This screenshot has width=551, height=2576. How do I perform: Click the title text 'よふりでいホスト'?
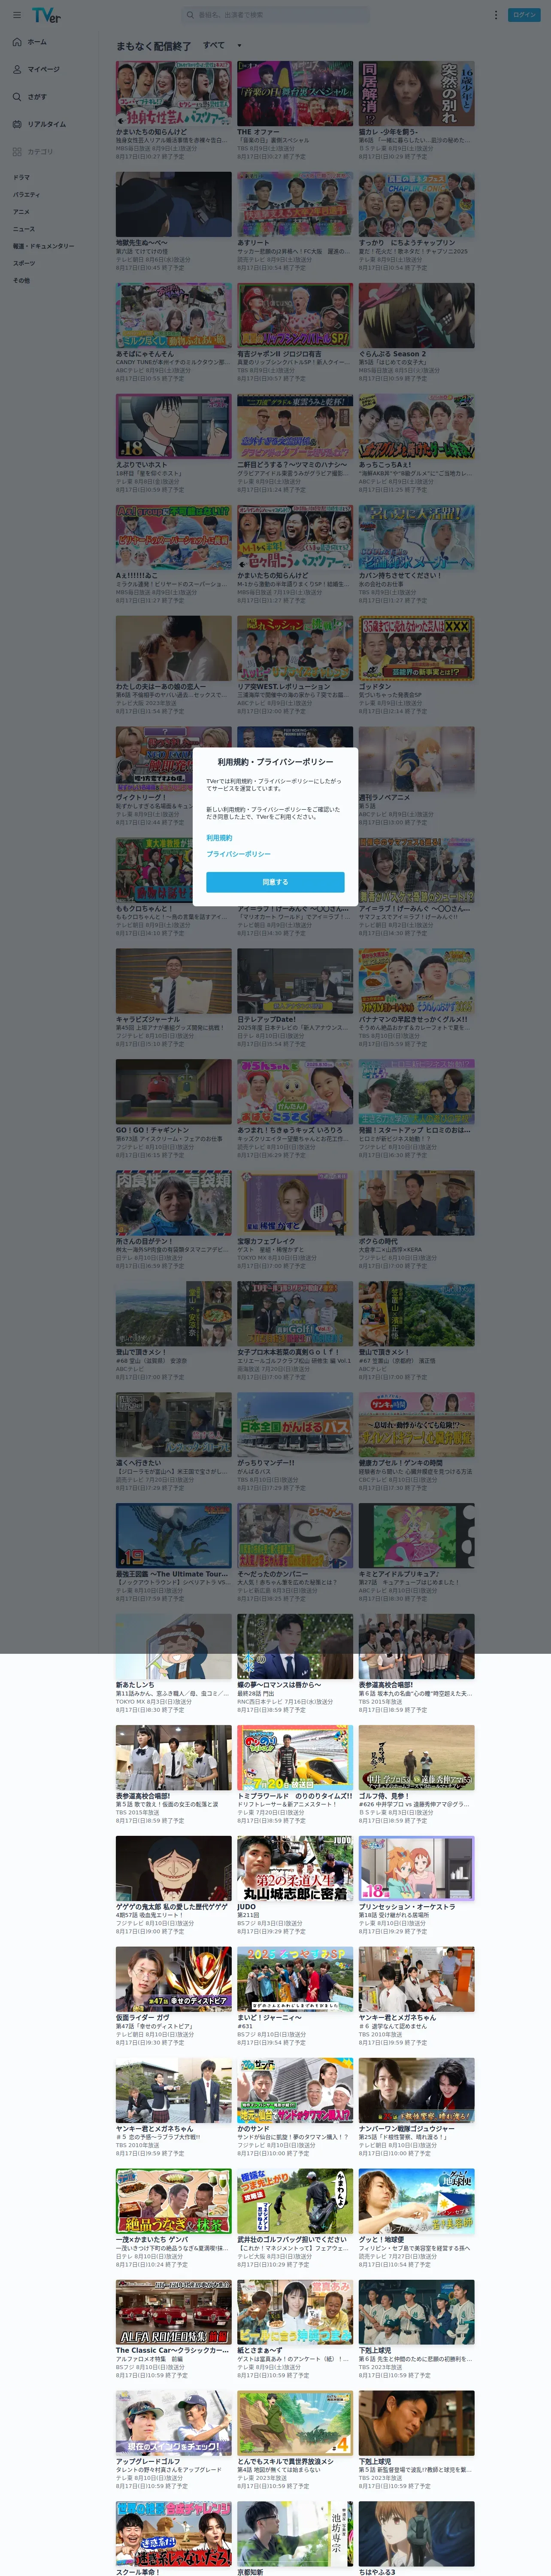tap(142, 464)
